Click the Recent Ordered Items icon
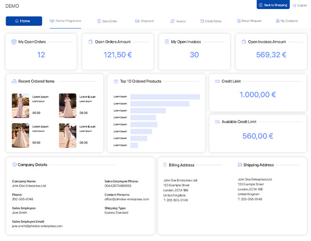The image size is (311, 241). pos(14,81)
